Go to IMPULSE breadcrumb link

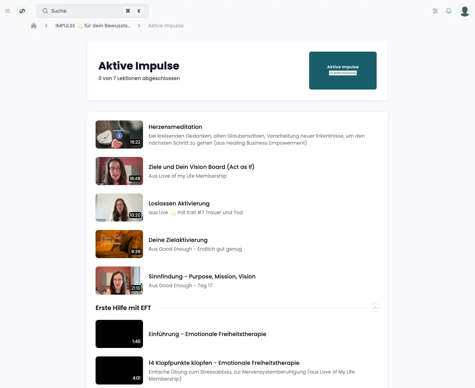pos(92,26)
